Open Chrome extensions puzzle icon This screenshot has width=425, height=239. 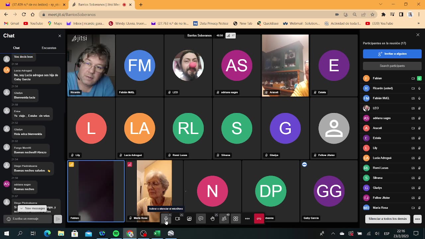click(x=383, y=15)
